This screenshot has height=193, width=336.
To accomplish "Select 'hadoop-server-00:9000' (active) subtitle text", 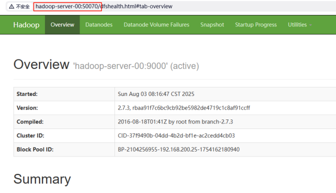I will tap(136, 66).
